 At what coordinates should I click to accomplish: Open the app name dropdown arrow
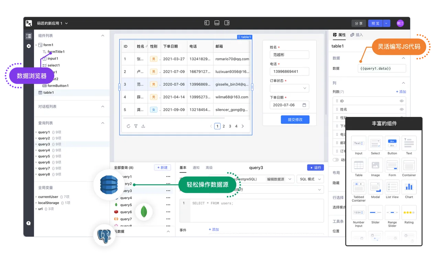coord(66,24)
